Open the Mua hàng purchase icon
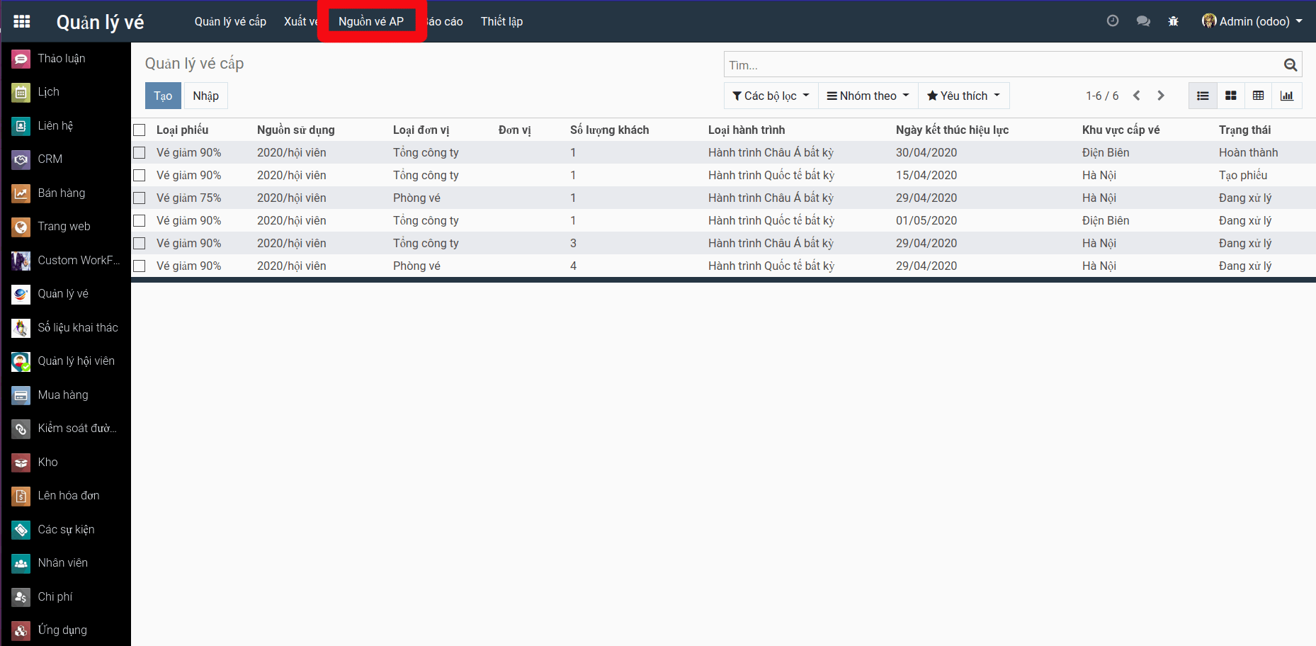The width and height of the screenshot is (1316, 646). pyautogui.click(x=21, y=395)
